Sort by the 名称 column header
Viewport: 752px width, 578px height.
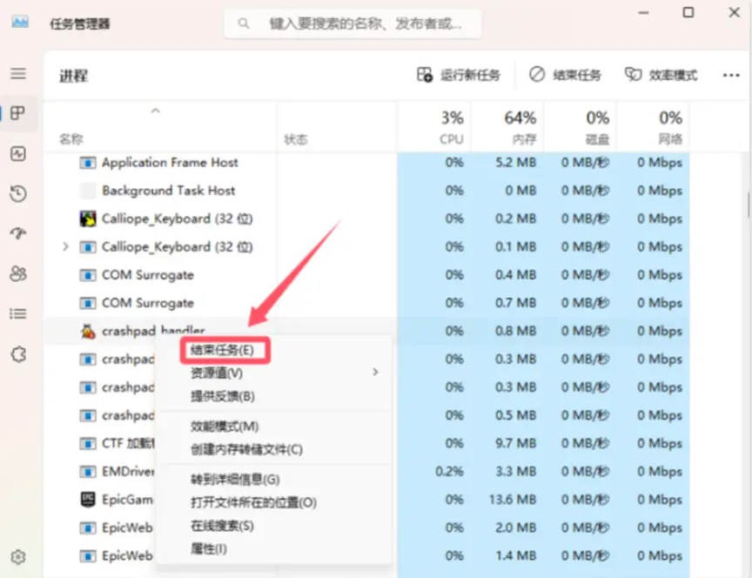71,139
